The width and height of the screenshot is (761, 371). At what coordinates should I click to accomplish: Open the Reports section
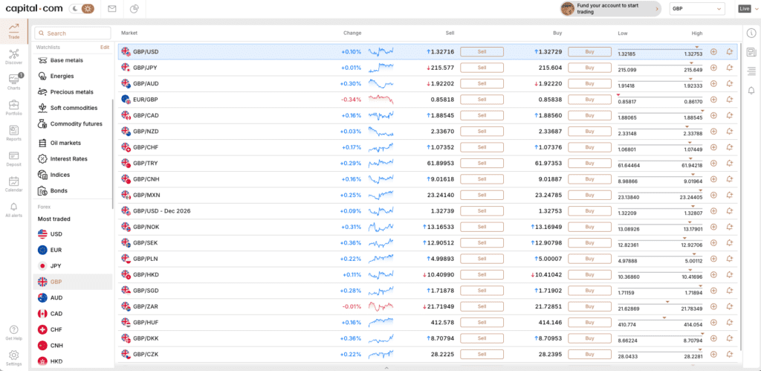click(13, 133)
